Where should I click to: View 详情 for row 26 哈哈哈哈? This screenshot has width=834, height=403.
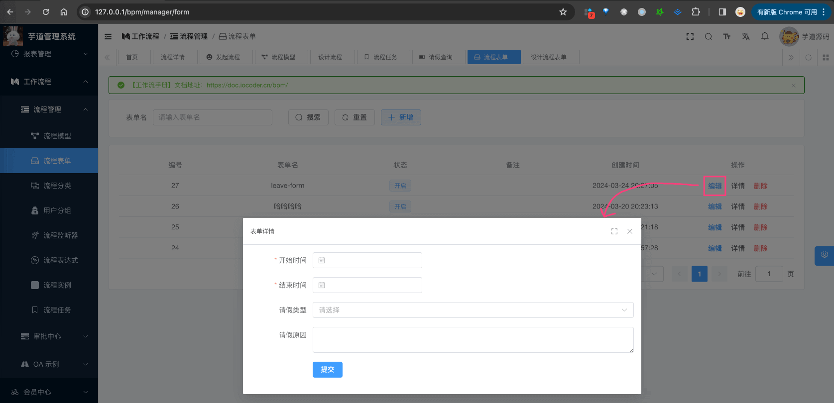click(738, 206)
